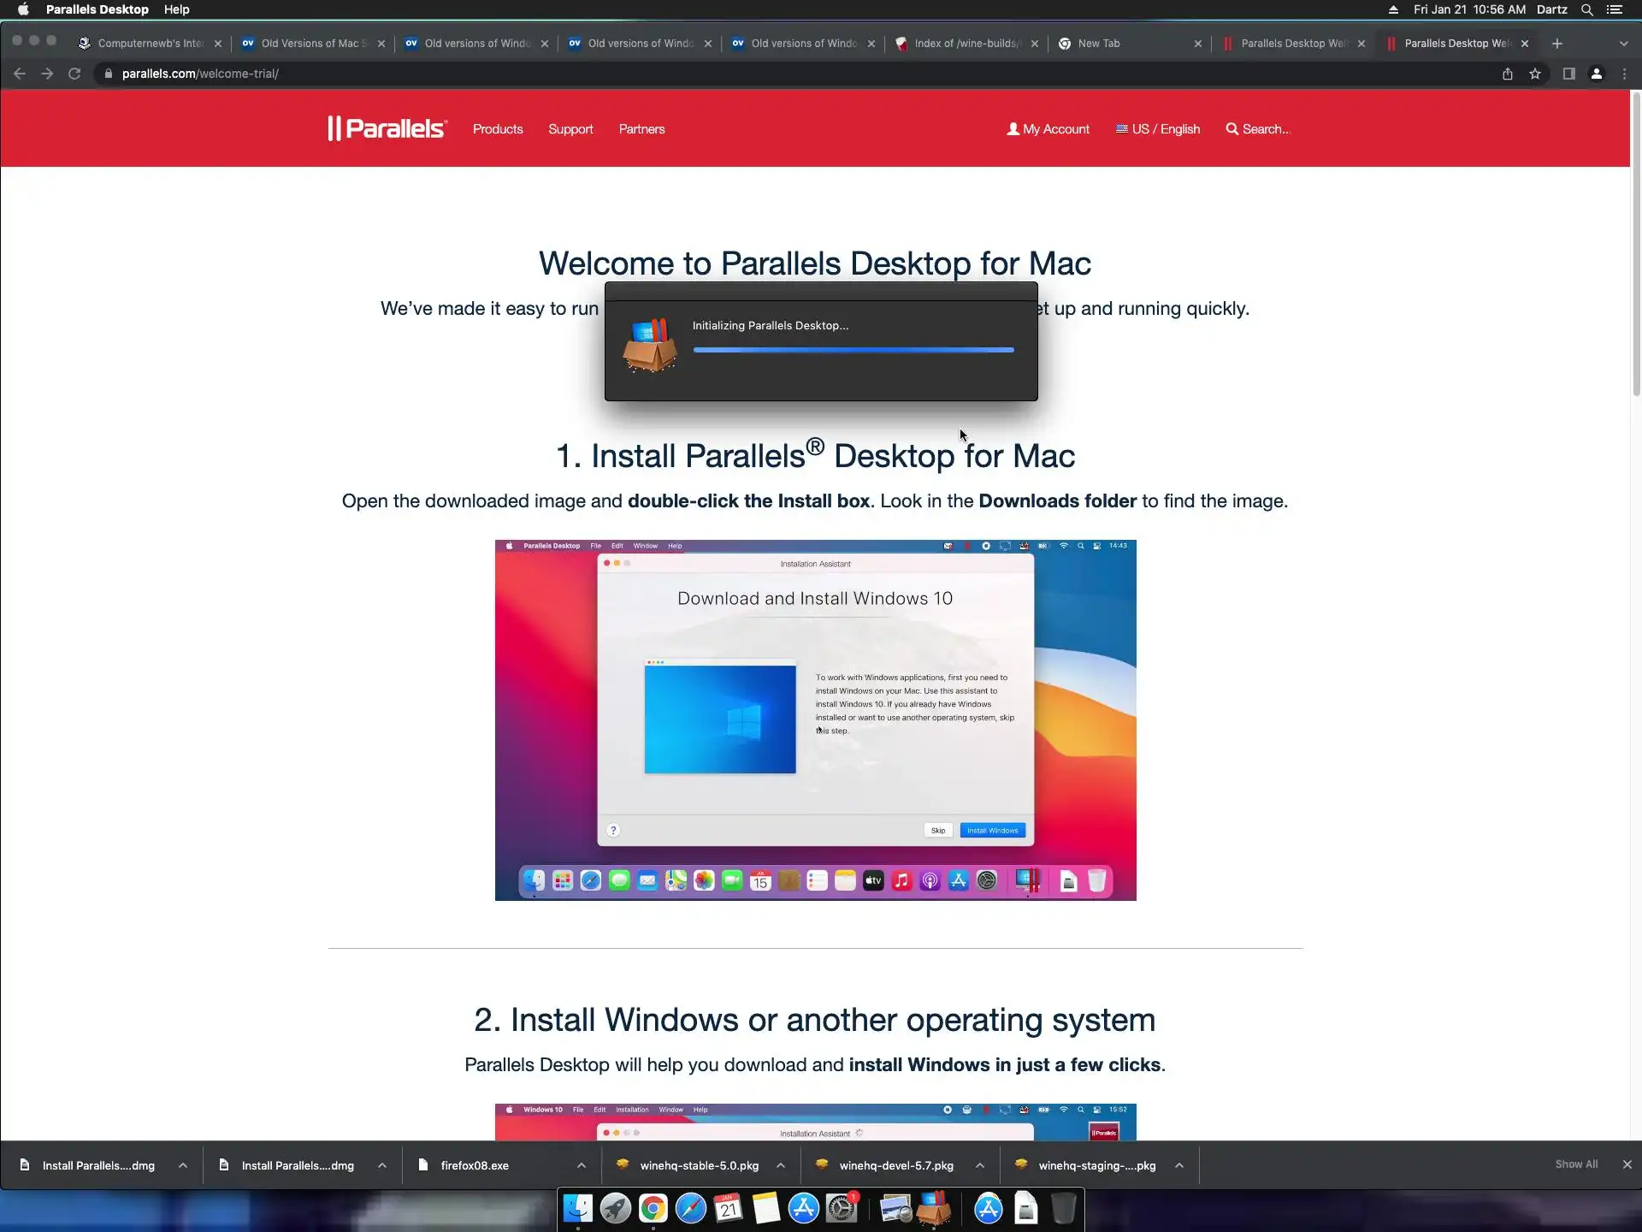Click the Parallels logo in header
The width and height of the screenshot is (1642, 1232).
point(387,128)
